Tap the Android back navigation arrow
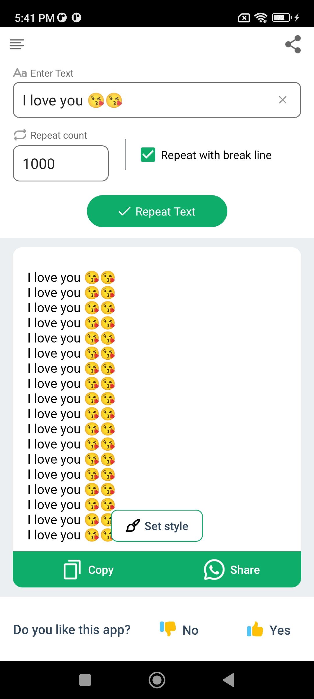This screenshot has width=314, height=699. tap(229, 680)
